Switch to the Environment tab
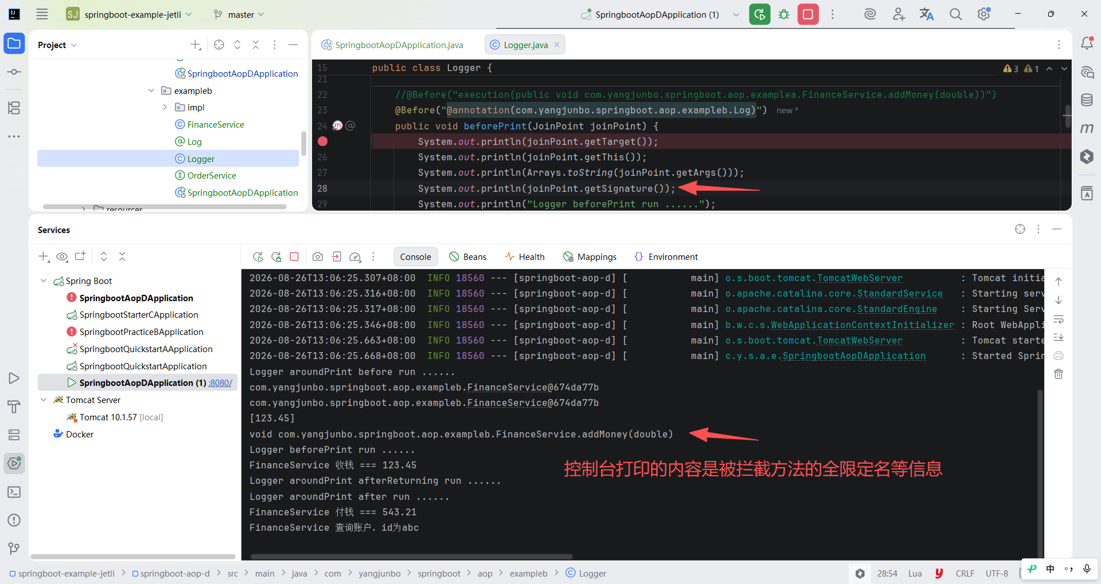The image size is (1101, 584). [666, 257]
